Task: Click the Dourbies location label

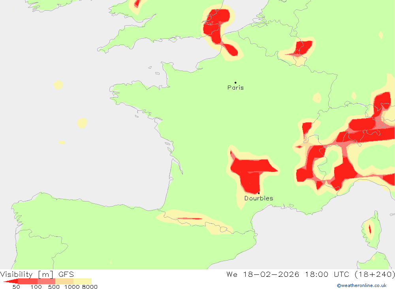Action: point(259,198)
